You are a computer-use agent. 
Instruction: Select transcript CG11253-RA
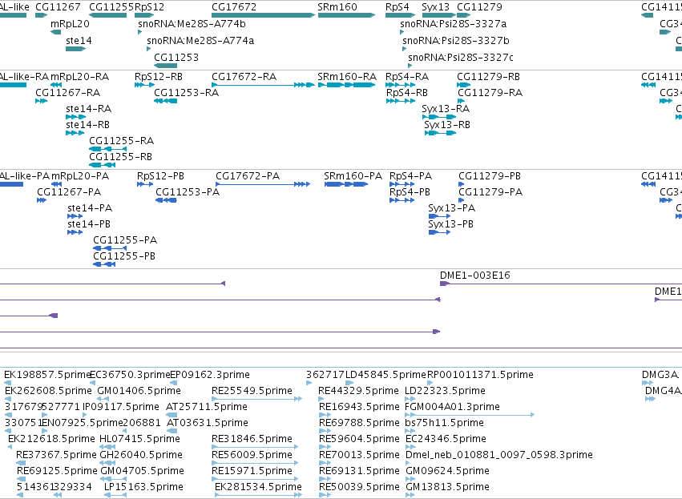pos(186,93)
